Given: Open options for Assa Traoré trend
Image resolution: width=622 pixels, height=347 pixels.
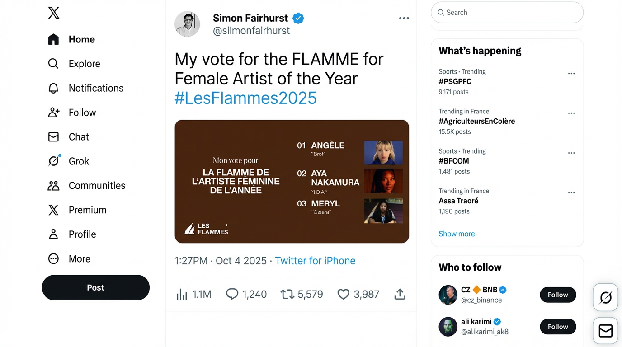Looking at the screenshot, I should pos(571,193).
